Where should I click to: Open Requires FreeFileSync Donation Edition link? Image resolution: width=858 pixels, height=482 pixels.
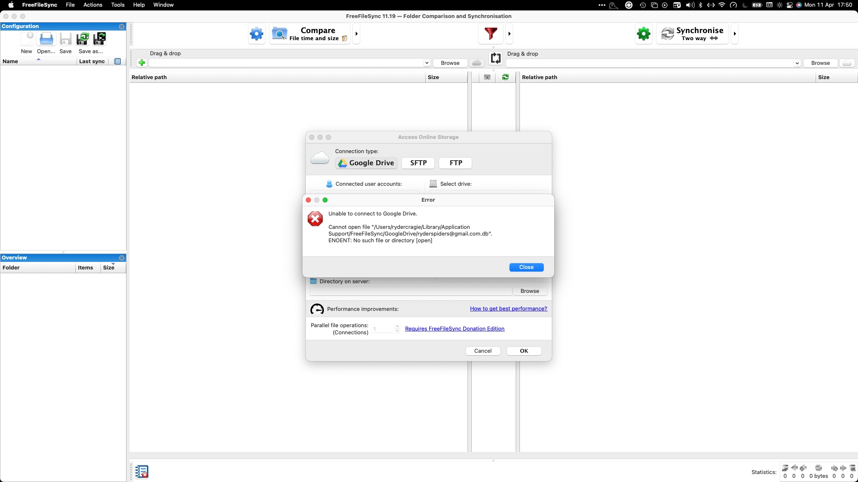coord(455,329)
